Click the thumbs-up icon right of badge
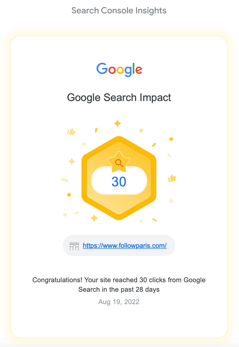Screen dimensions: 239x347 click(172, 178)
